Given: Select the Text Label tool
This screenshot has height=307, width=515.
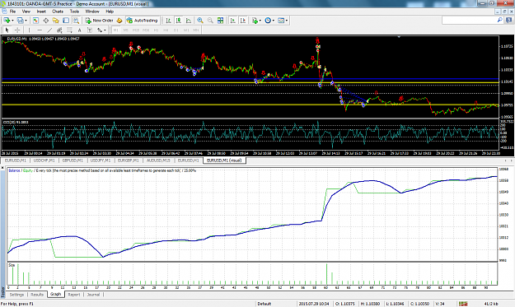Looking at the screenshot, I should coord(89,30).
